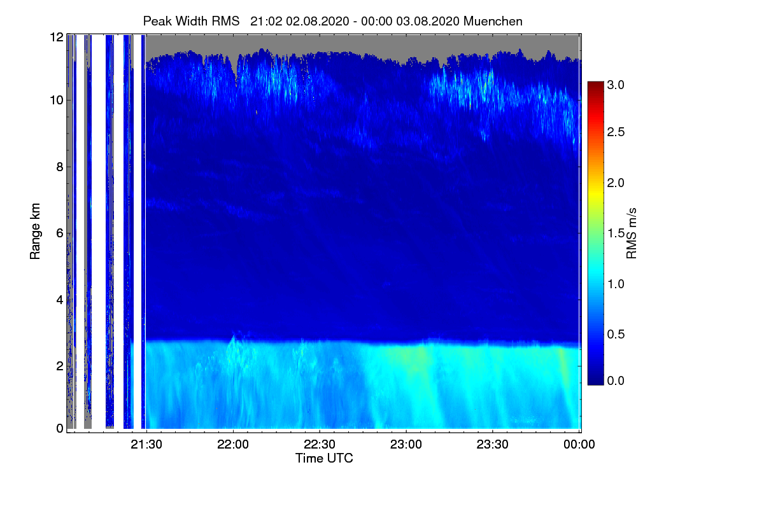Select the 'Time UTC' x-axis label

(324, 458)
